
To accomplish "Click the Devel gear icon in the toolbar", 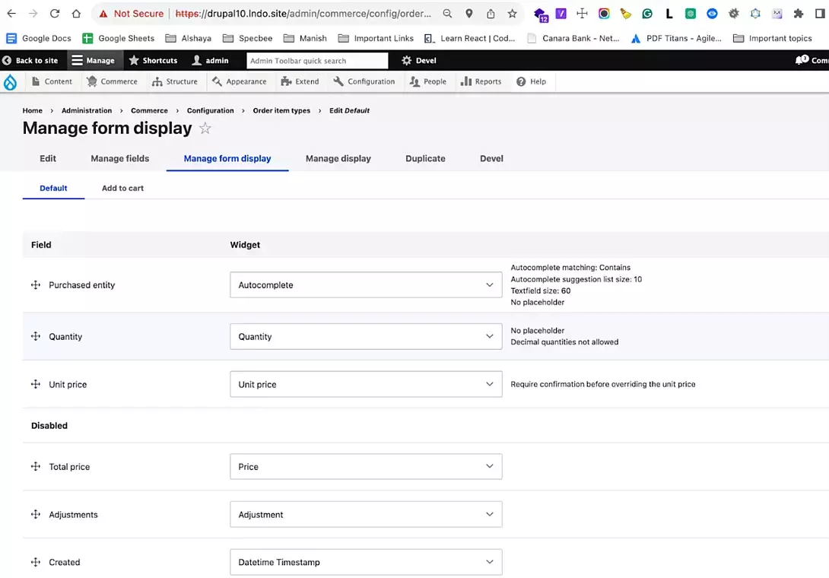I will coord(408,60).
